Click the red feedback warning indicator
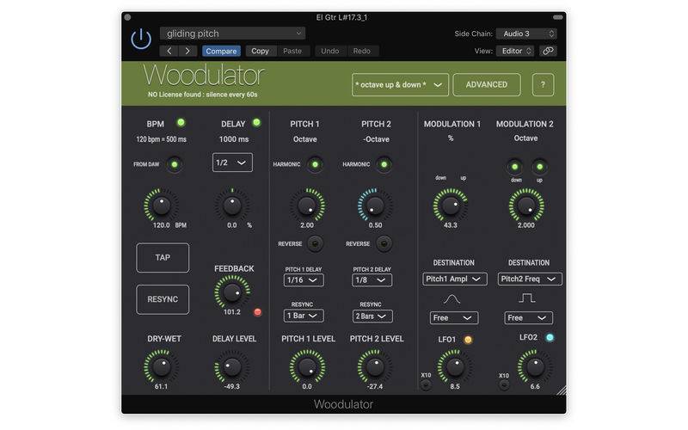Image resolution: width=688 pixels, height=430 pixels. point(257,312)
